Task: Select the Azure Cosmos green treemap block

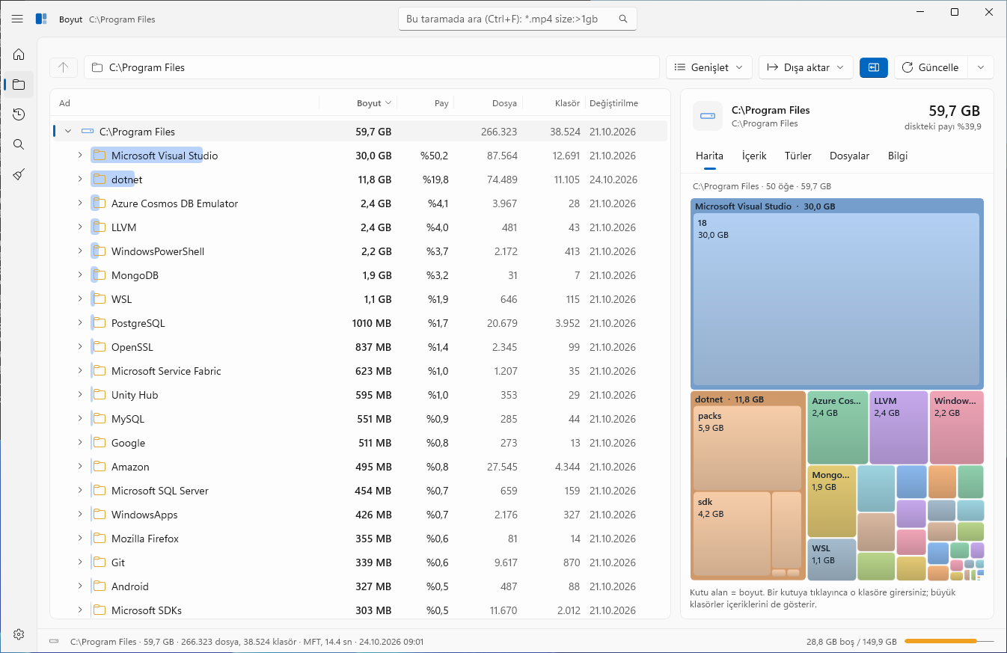Action: pyautogui.click(x=838, y=427)
